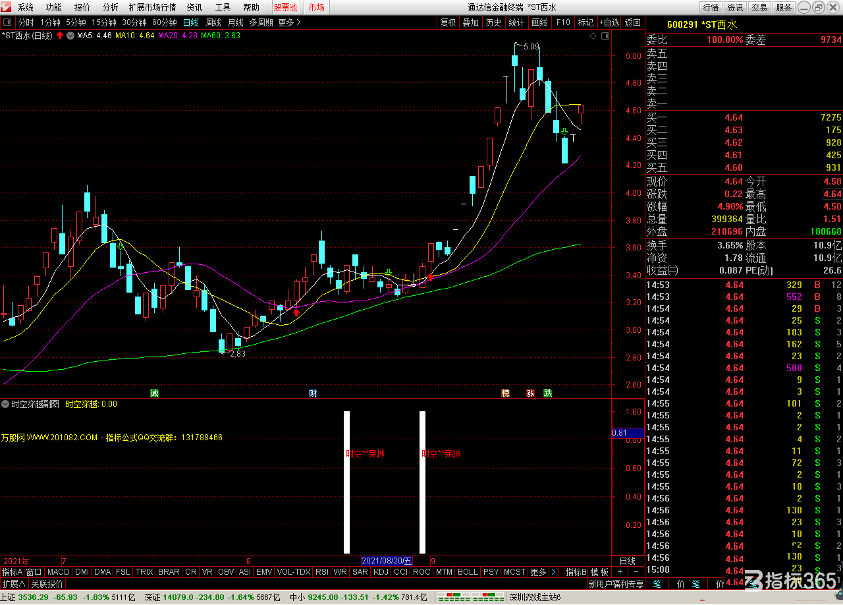Expand the 扩展 panel at bottom left
This screenshot has height=605, width=843.
14,584
